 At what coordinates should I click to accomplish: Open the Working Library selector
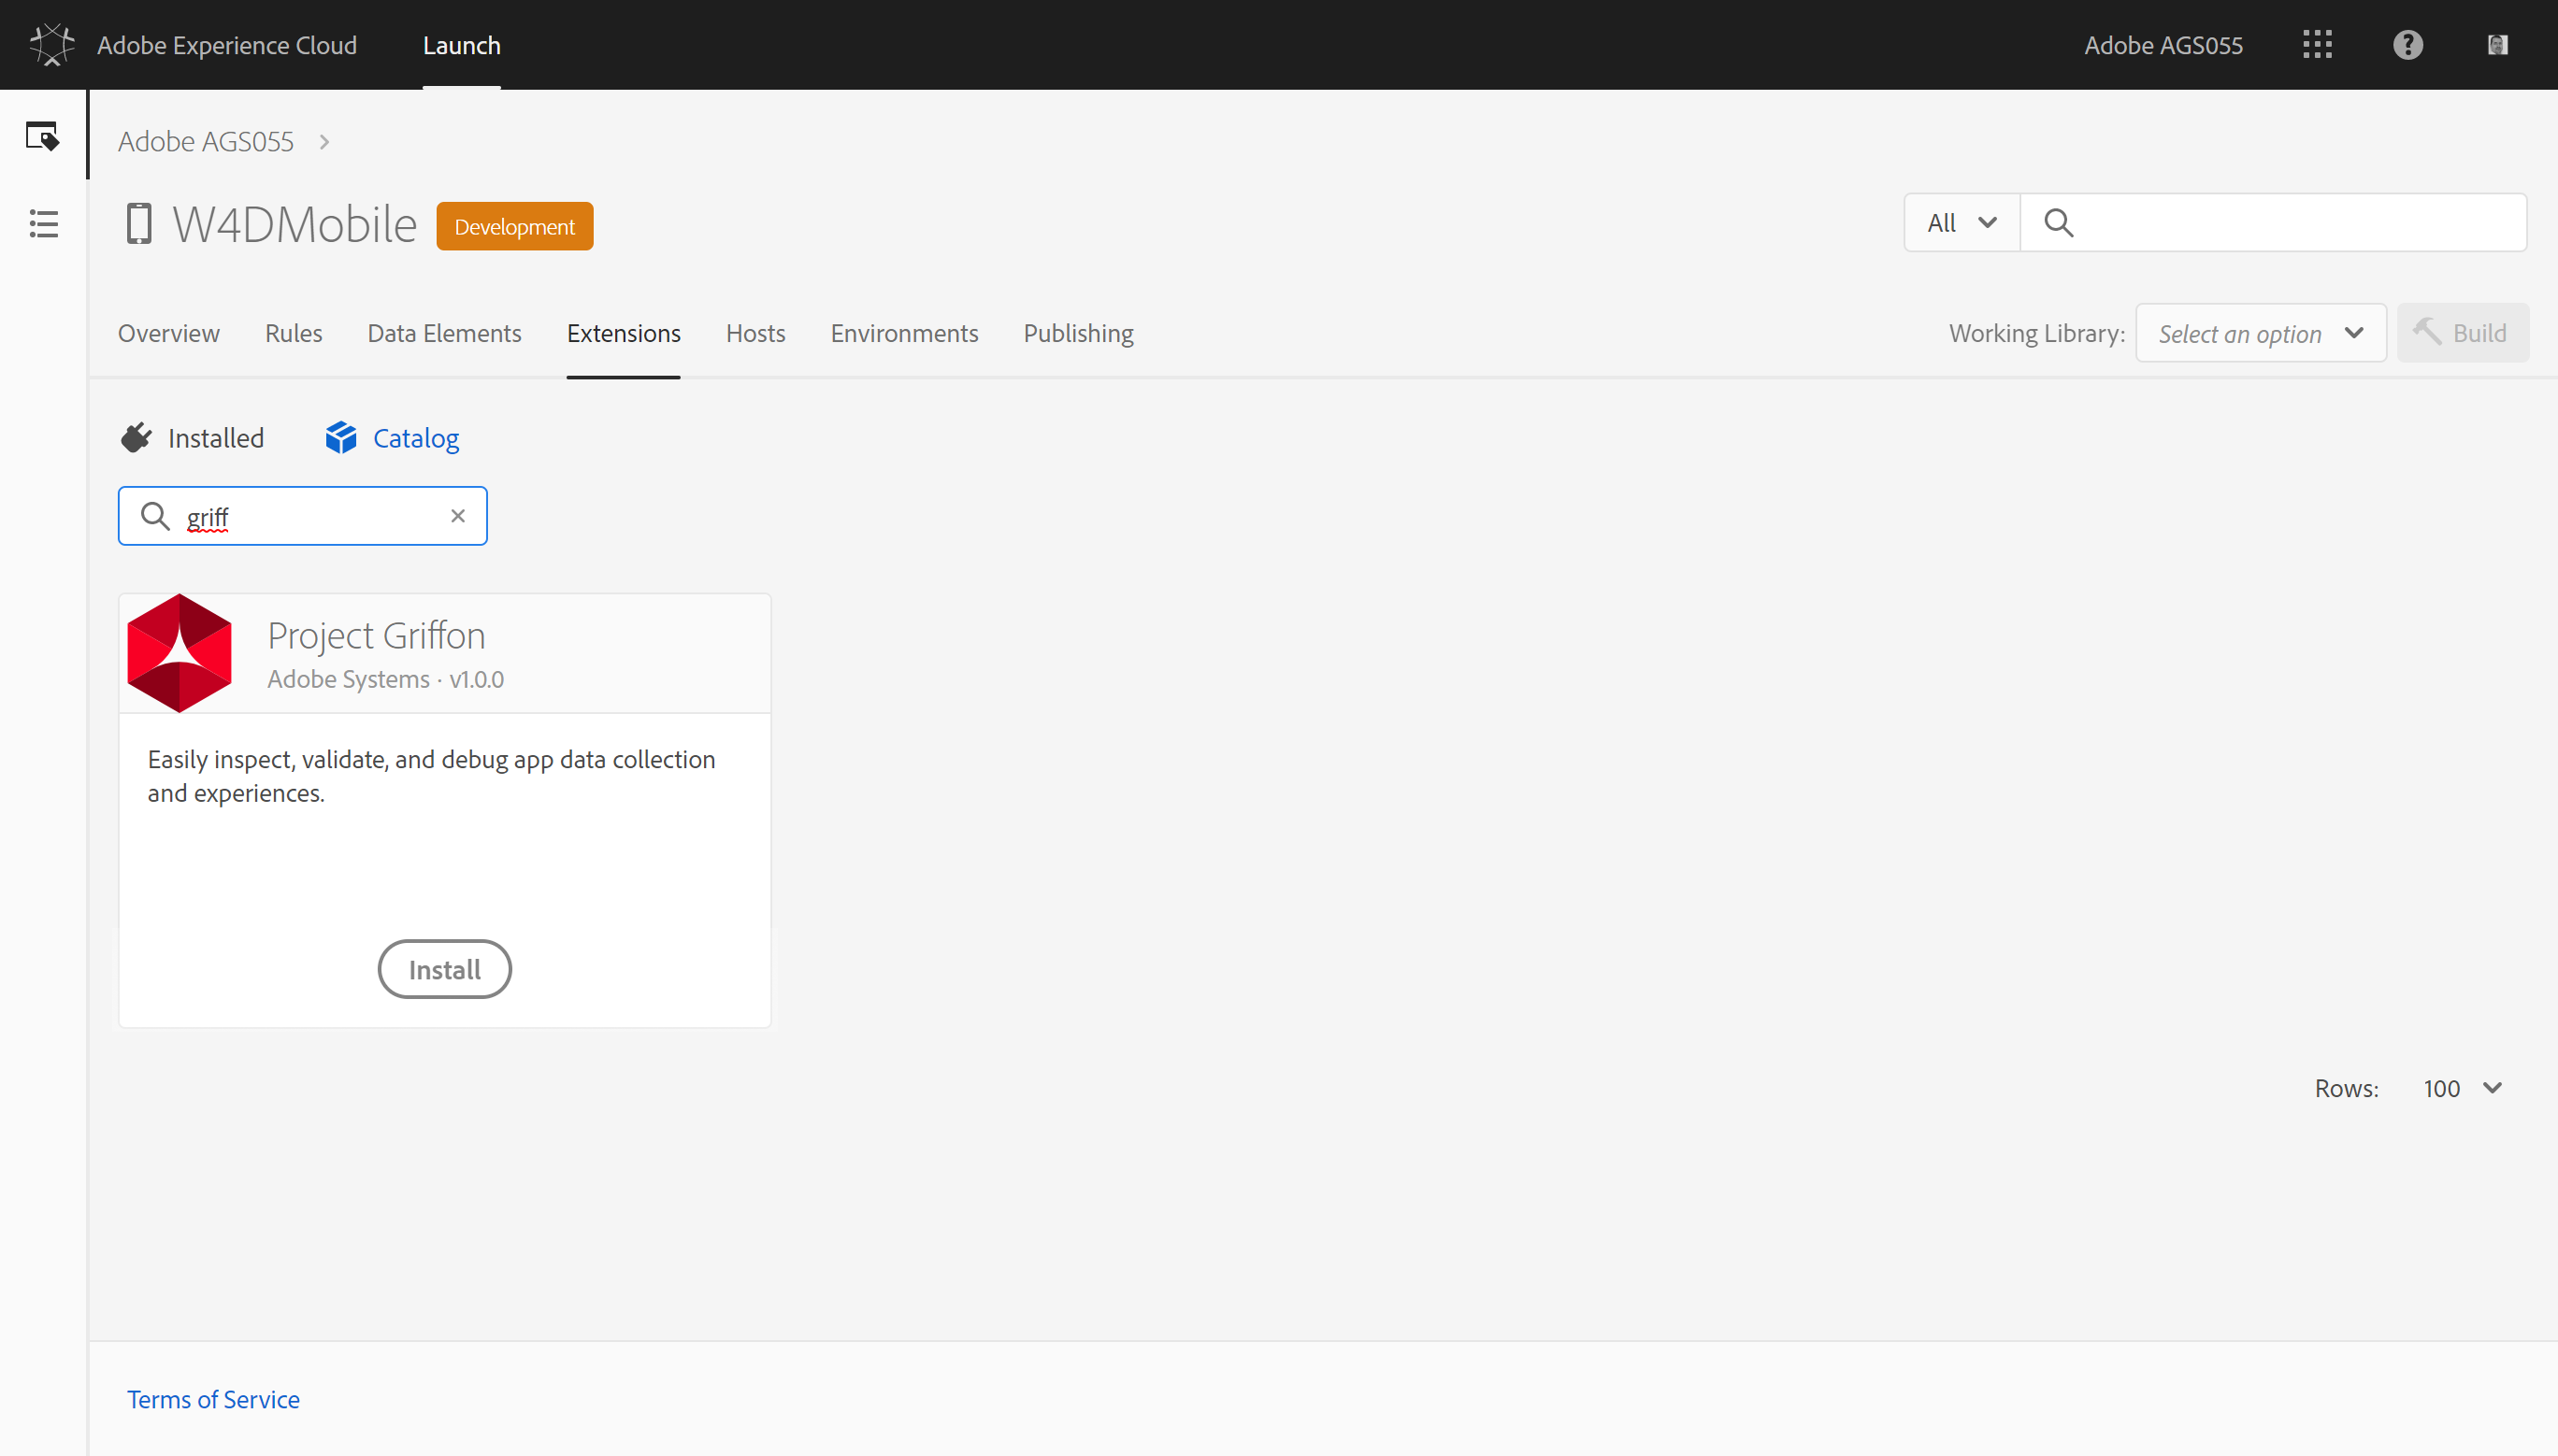click(2260, 332)
